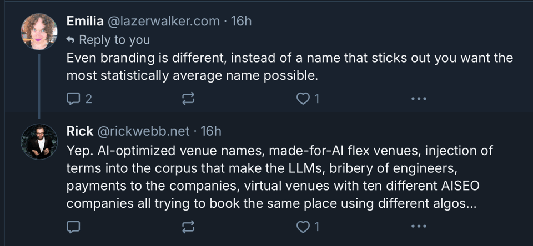Repost Emilia's branding post
The width and height of the screenshot is (533, 246).
[189, 100]
